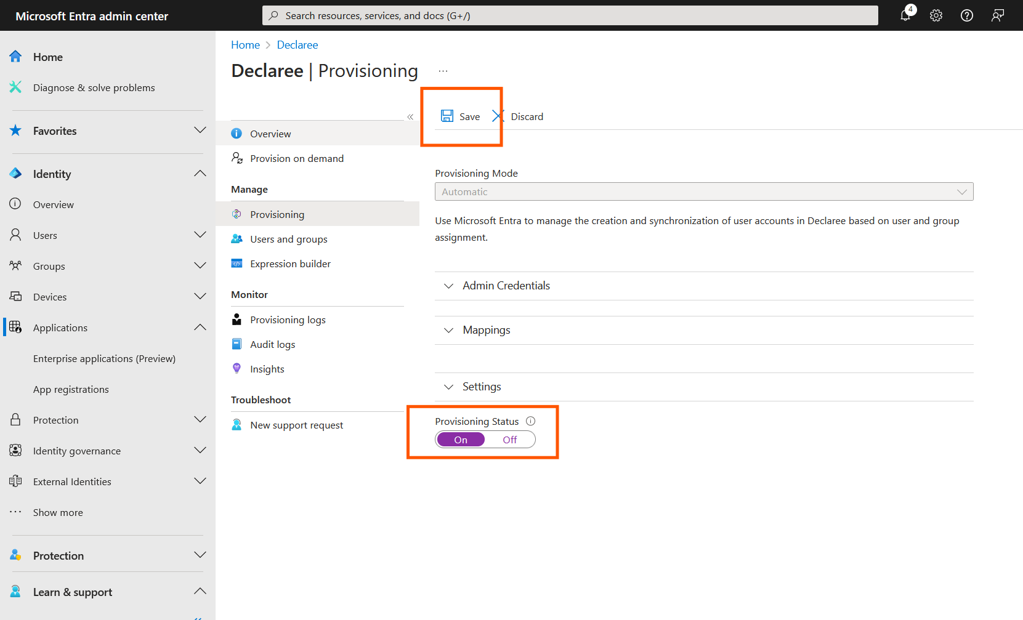Open the portal settings gear icon
This screenshot has width=1023, height=620.
[x=936, y=15]
